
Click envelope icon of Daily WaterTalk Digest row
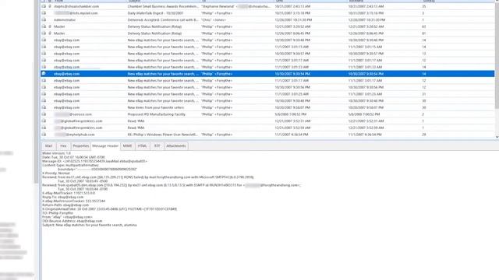44,13
